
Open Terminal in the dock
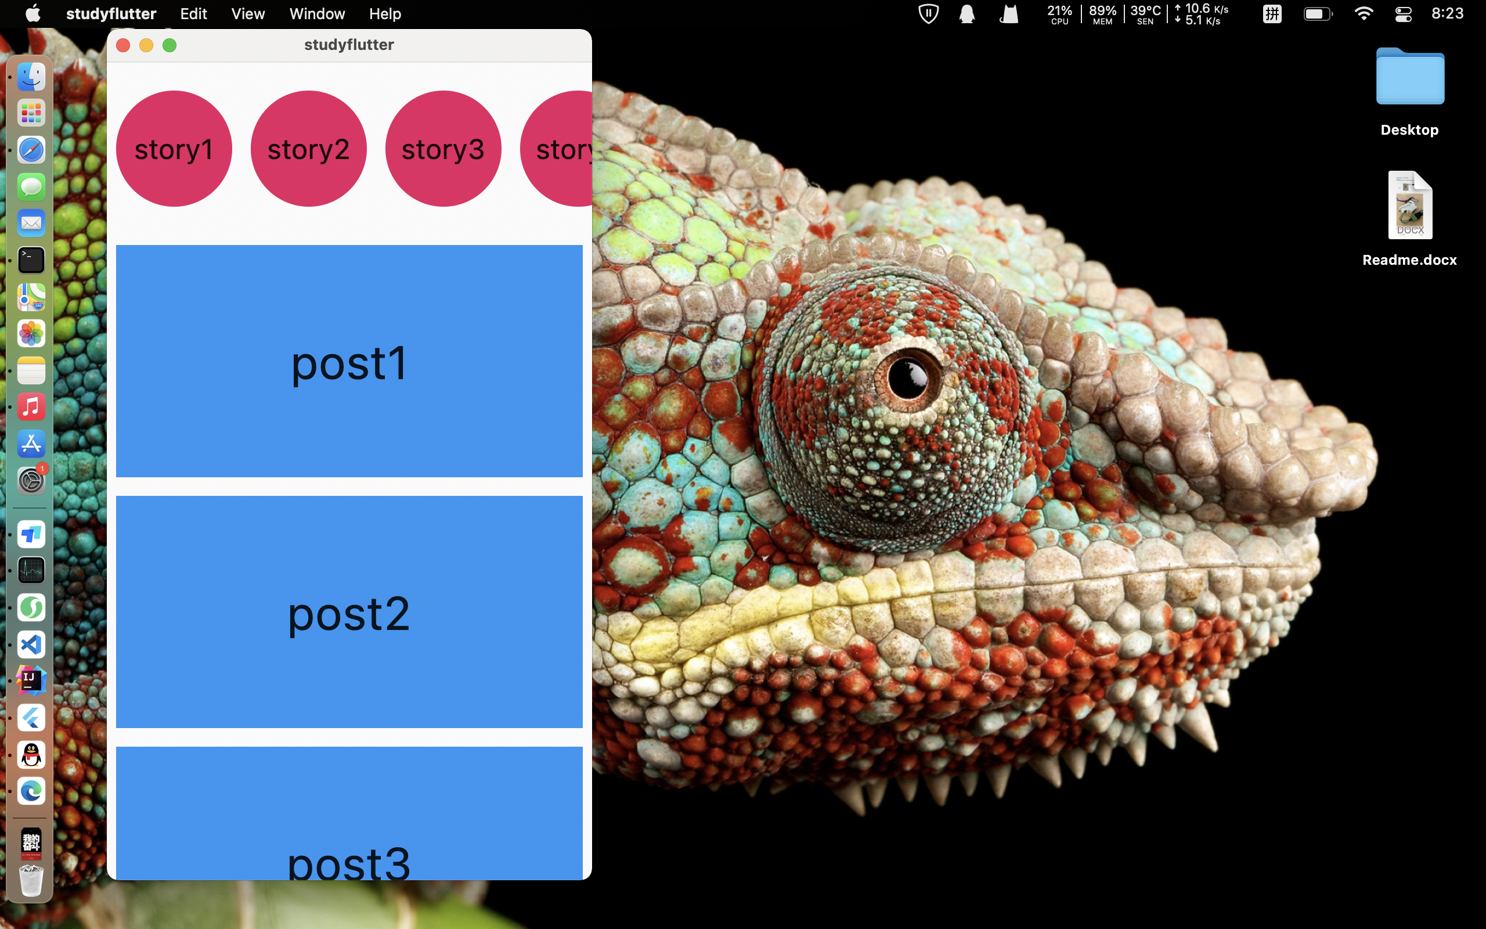(31, 260)
